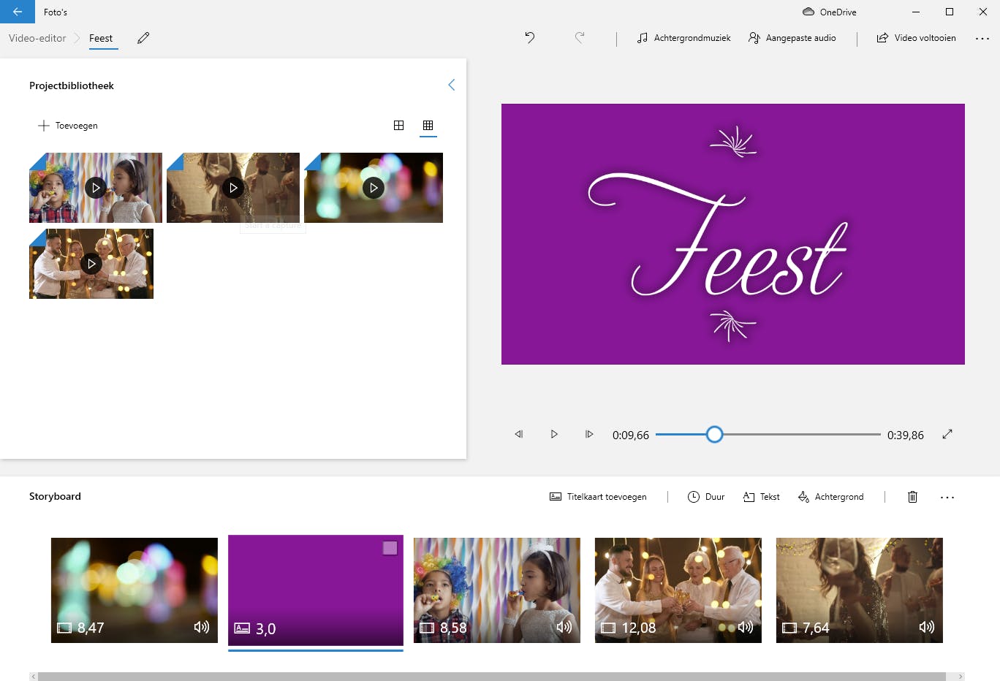Viewport: 1000px width, 681px height.
Task: Collapse the Projectbibliotheek panel
Action: 451,85
